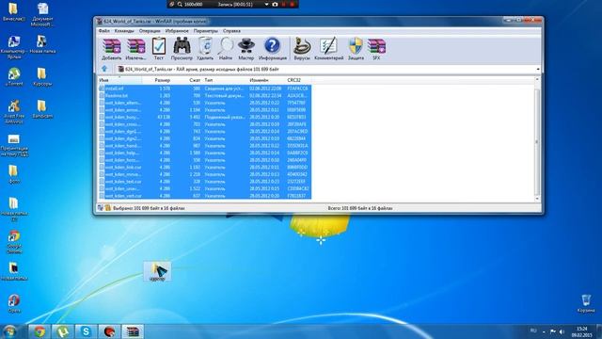
Task: Select the wott_kden_link.cur file row
Action: coord(205,168)
